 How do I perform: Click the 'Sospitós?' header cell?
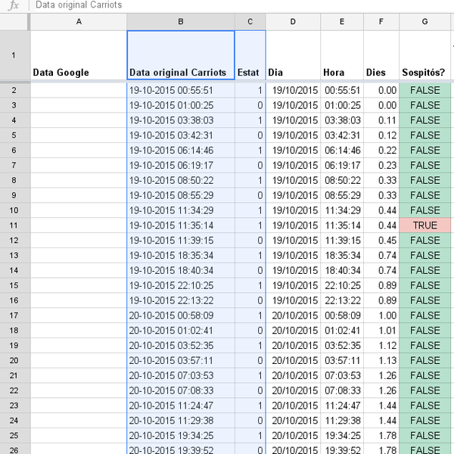coord(425,56)
